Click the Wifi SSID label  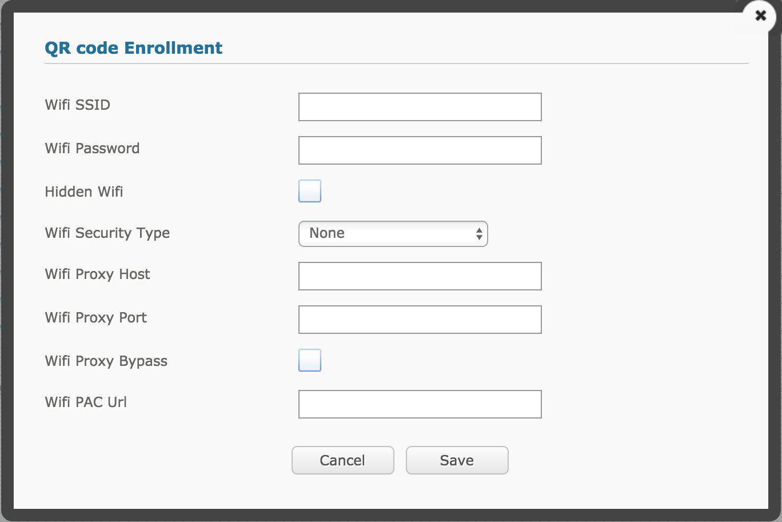[78, 105]
